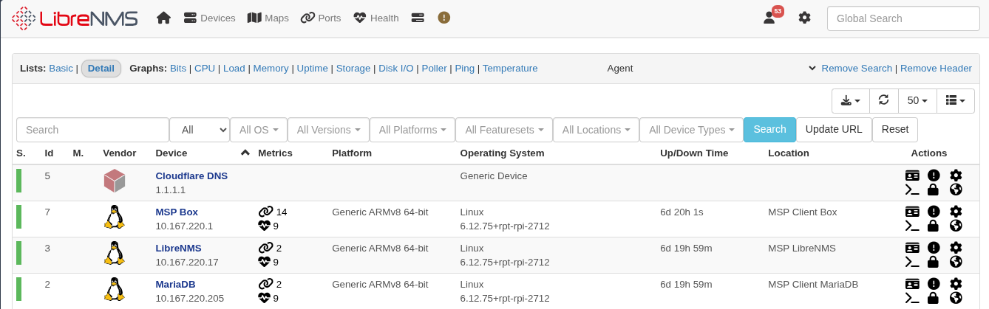Open the Memory graphs link
989x309 pixels.
(x=271, y=69)
